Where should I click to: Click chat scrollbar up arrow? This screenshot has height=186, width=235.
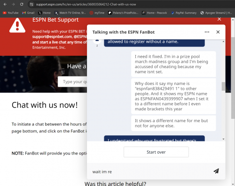pos(223,41)
